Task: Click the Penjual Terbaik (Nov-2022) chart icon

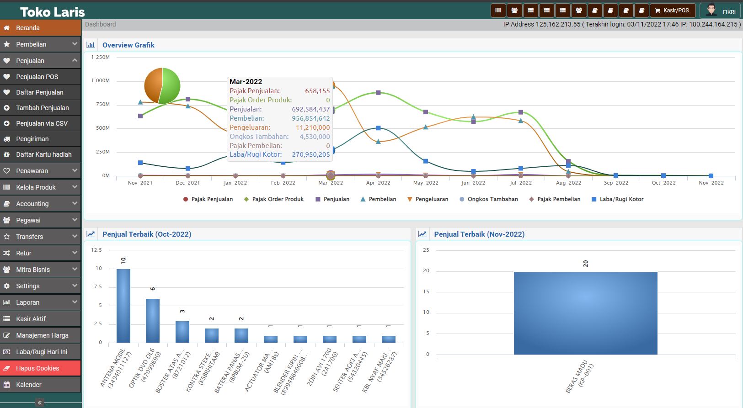Action: point(422,234)
